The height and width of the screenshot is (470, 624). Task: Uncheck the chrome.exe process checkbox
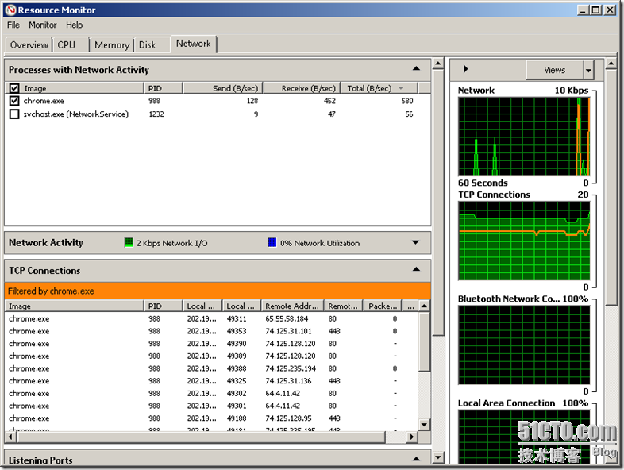[x=14, y=101]
